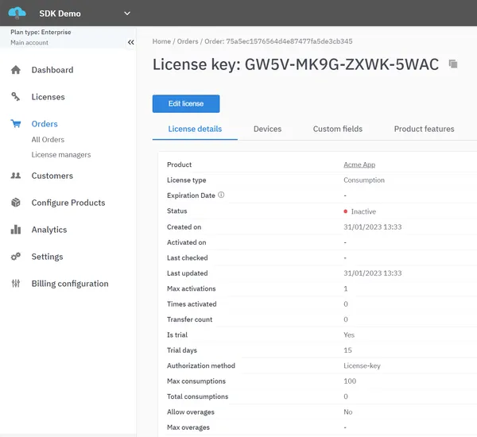Open the Custom fields tab
Viewport: 477px width, 437px height.
tap(337, 129)
